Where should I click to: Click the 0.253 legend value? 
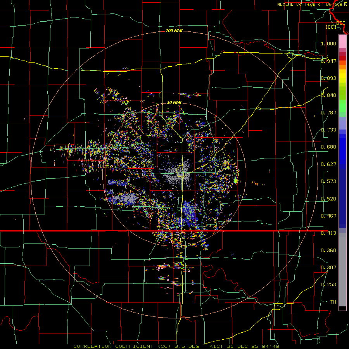328,285
